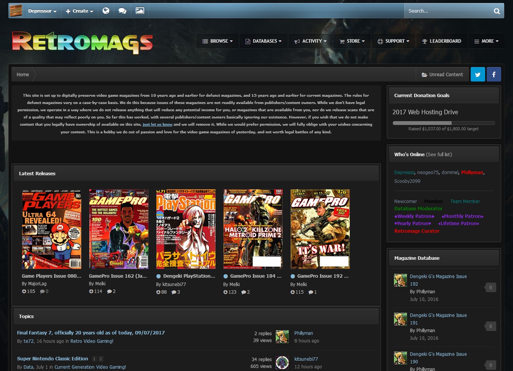The image size is (513, 371).
Task: Open GamePro Issue 162 cover thumbnail
Action: coord(119,229)
